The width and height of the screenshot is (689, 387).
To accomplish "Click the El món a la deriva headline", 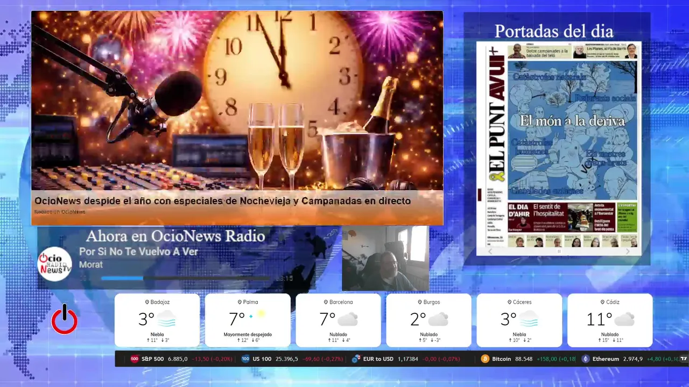I will pos(572,120).
